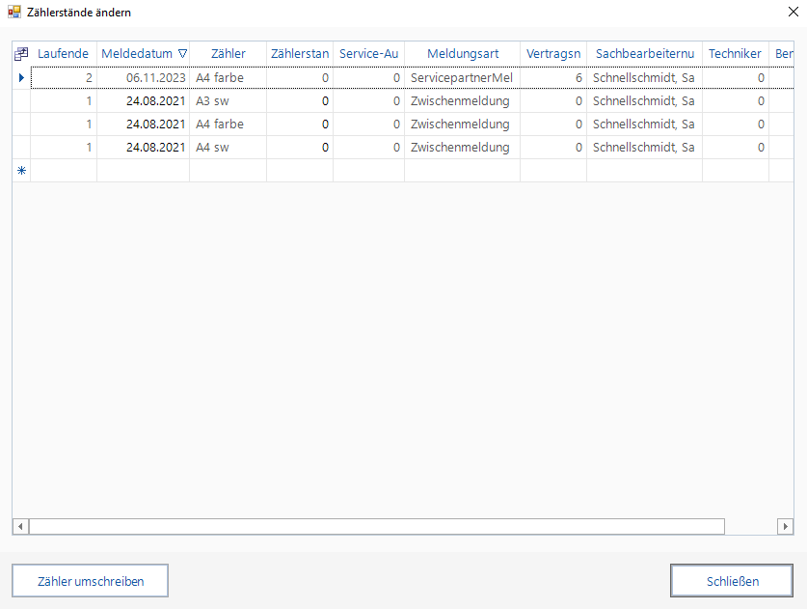The height and width of the screenshot is (609, 807).
Task: Sort by the Laufende column header
Action: click(63, 54)
